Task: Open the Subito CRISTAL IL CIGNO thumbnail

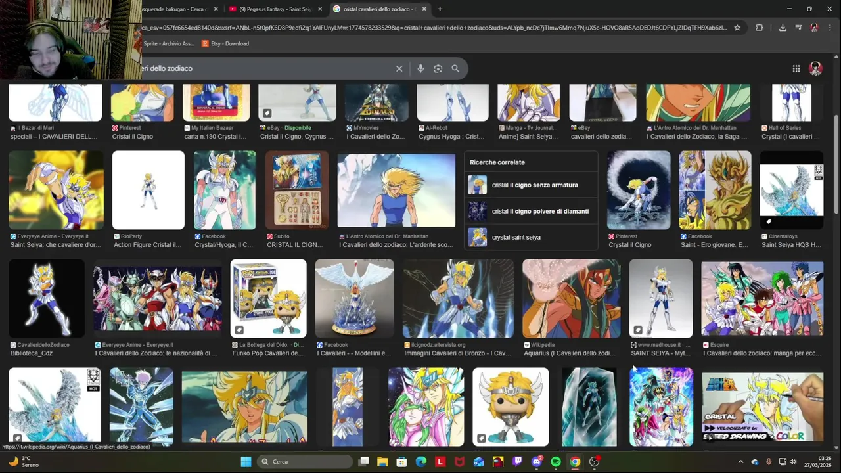Action: (297, 191)
